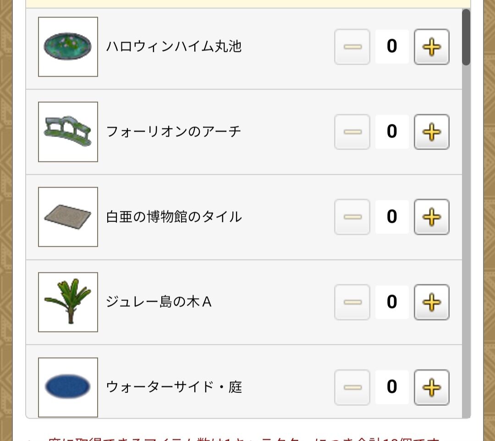This screenshot has width=495, height=441.
Task: Select the フォーリオンのアーチ item name
Action: click(x=174, y=132)
